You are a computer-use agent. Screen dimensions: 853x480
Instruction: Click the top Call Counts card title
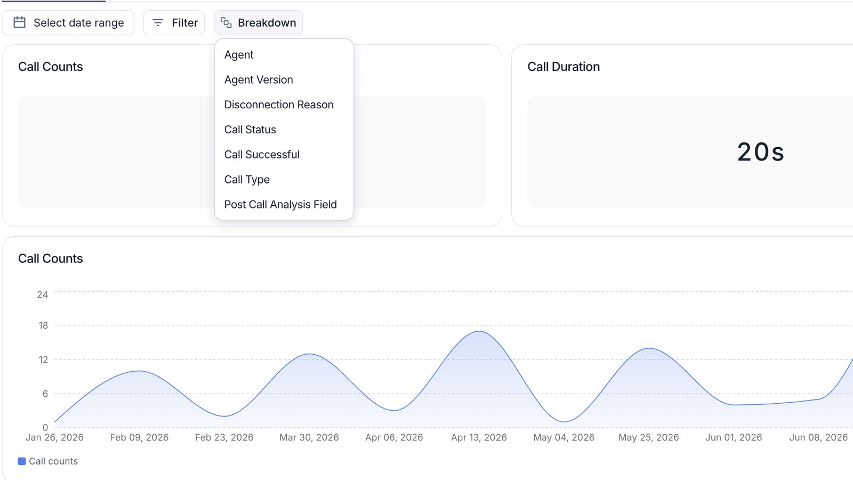tap(51, 67)
